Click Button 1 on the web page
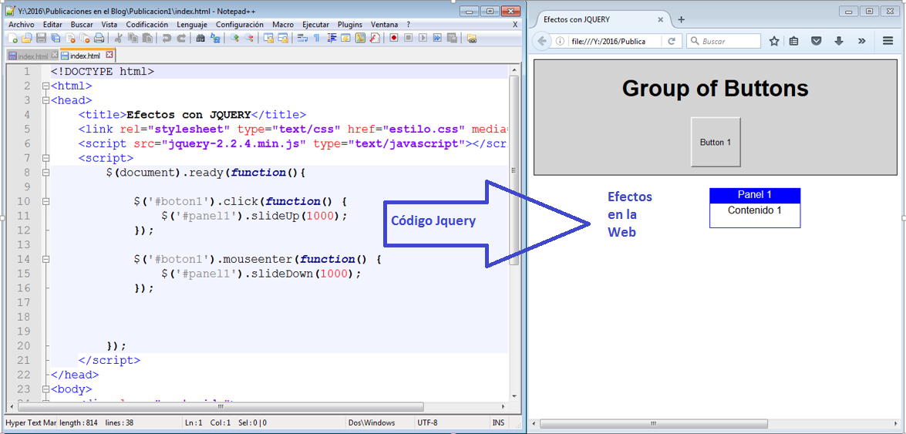 click(x=716, y=142)
